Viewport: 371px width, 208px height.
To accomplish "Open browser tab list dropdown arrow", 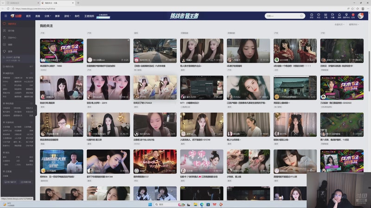I will pyautogui.click(x=3, y=3).
